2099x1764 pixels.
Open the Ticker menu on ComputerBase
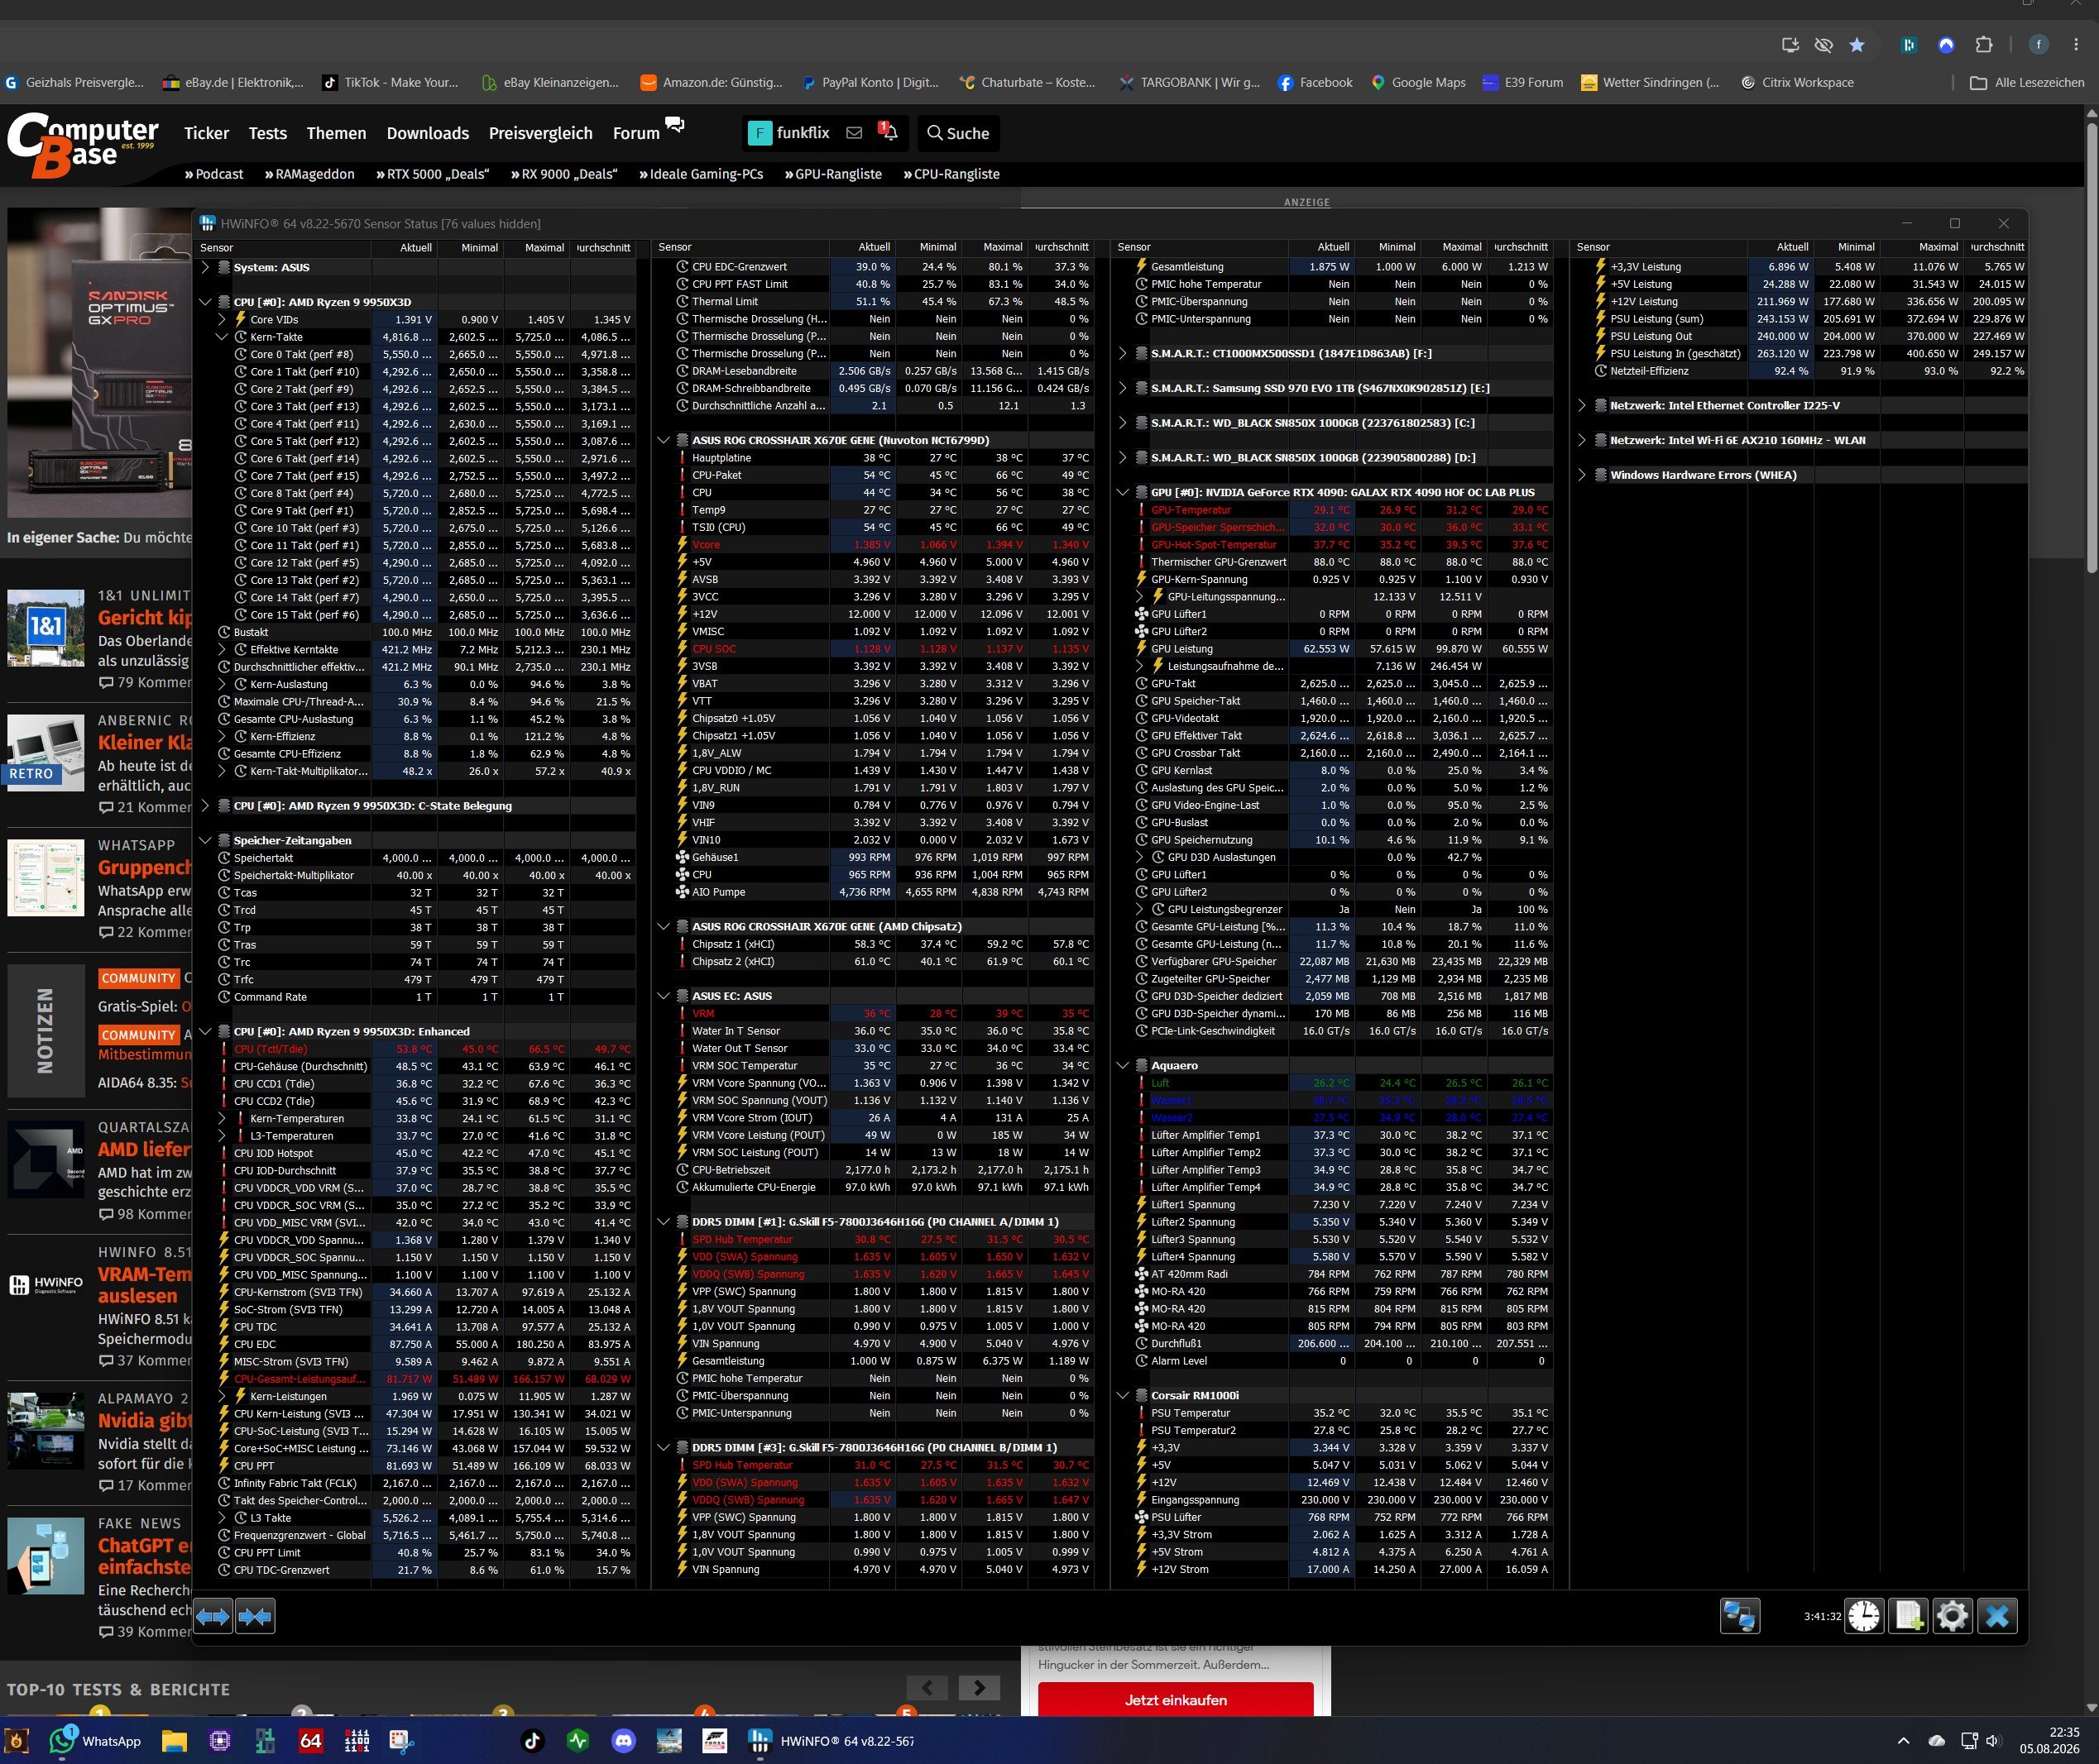[x=206, y=133]
